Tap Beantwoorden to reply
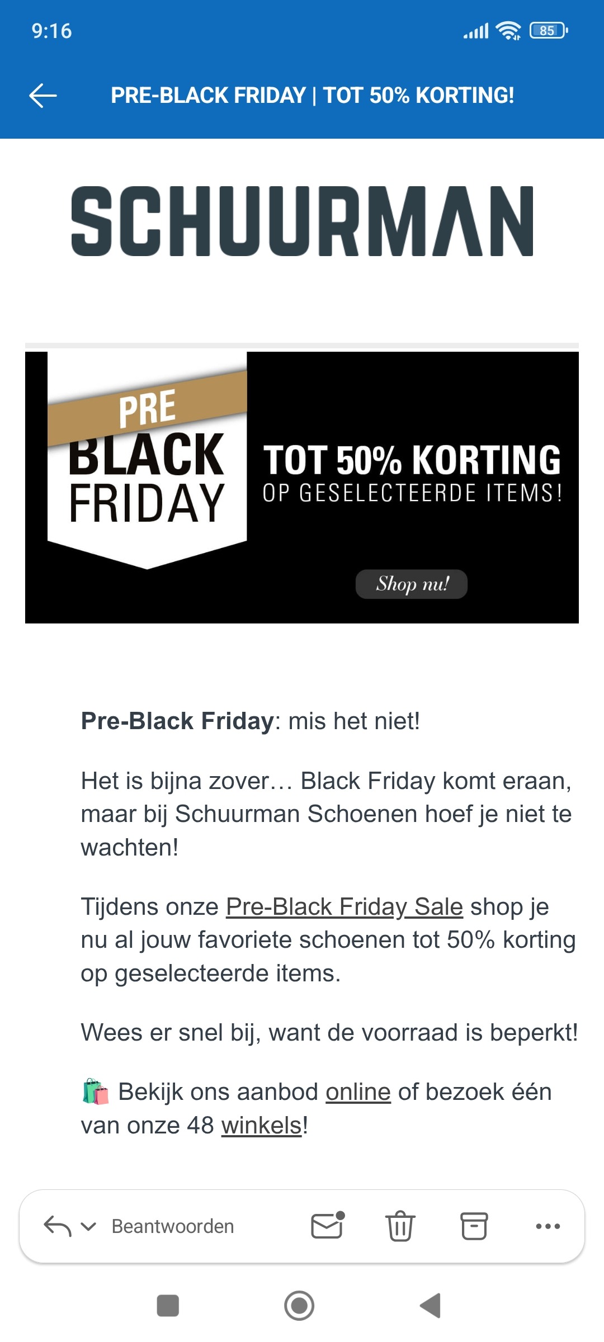Image resolution: width=604 pixels, height=1342 pixels. click(172, 1226)
